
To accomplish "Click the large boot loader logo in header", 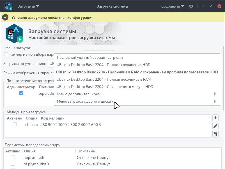I will click(x=14, y=34).
